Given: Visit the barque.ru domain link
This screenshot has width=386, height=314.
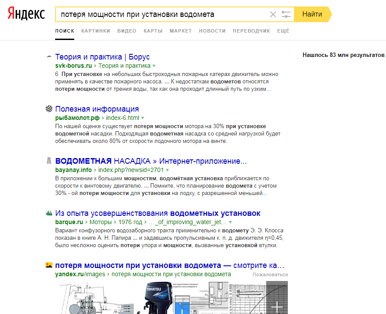Looking at the screenshot, I should point(69,222).
